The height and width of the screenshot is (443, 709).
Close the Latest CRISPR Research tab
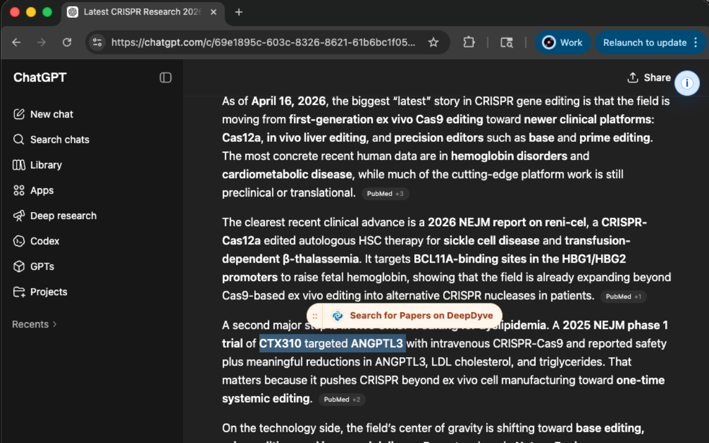214,12
